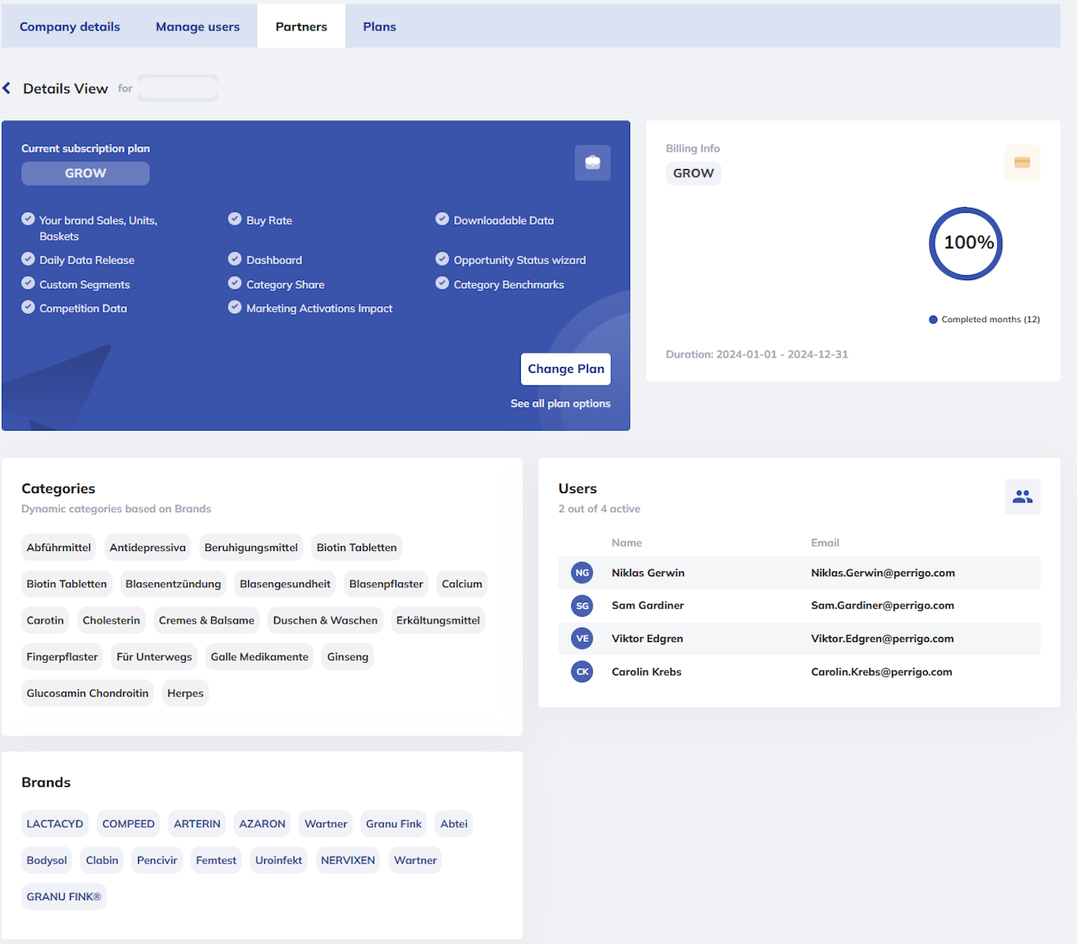This screenshot has width=1077, height=944.
Task: Click the check icon beside Opportunity Status wizard
Action: coord(442,259)
